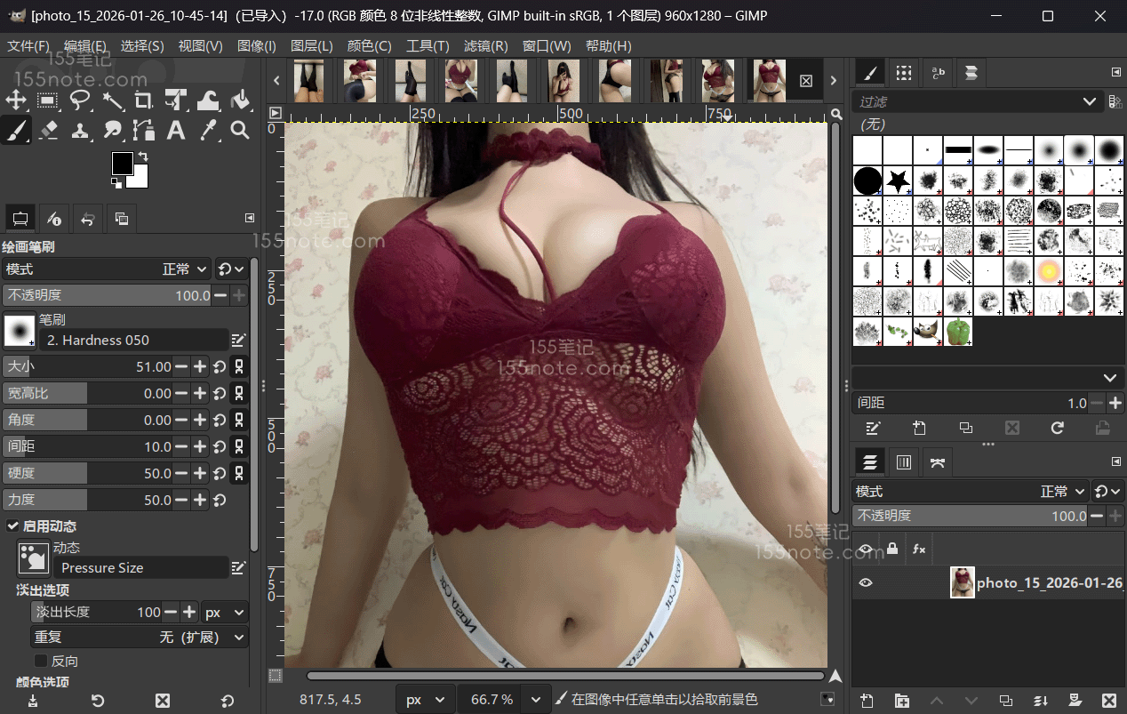This screenshot has height=714, width=1127.
Task: Click the layers panel 不透明度 slider
Action: coord(969,516)
